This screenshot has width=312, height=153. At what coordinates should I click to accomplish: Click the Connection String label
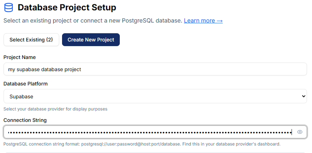(x=25, y=120)
